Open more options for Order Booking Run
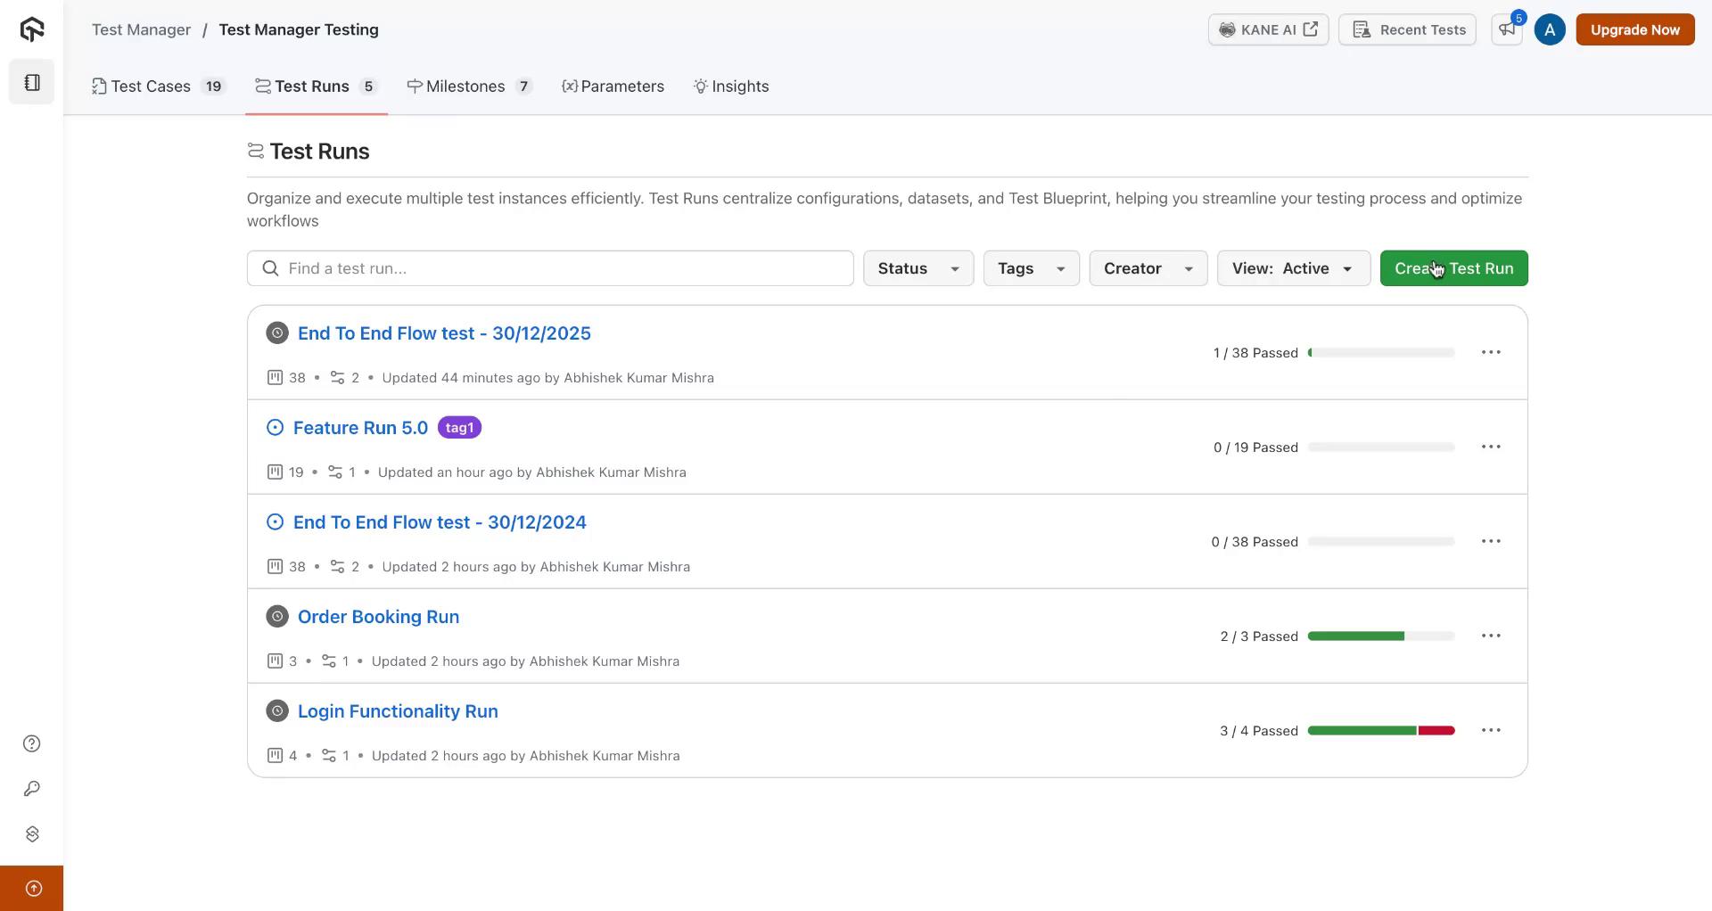 pyautogui.click(x=1491, y=636)
